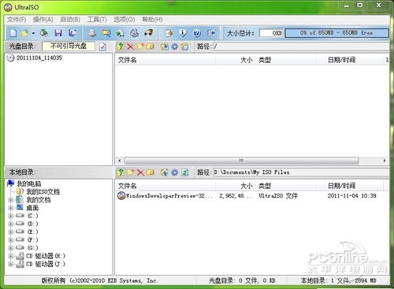Click the Mount to virtual drive icon
This screenshot has width=394, height=289.
coord(135,33)
